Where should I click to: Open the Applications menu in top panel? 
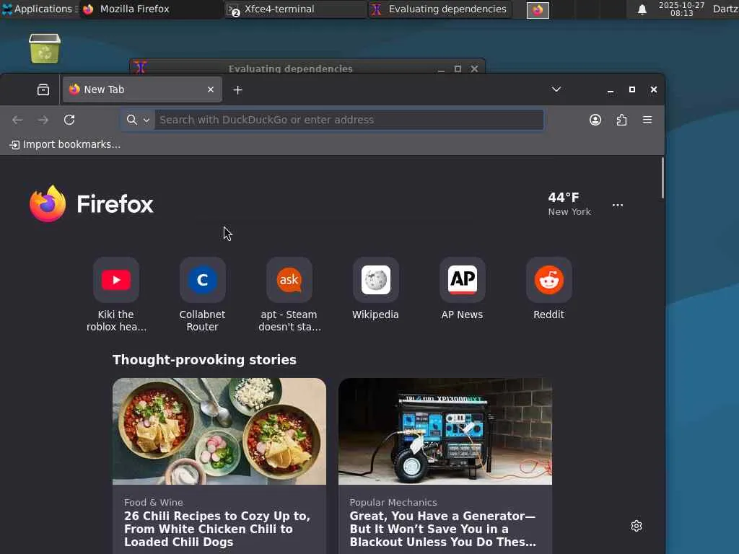coord(39,9)
